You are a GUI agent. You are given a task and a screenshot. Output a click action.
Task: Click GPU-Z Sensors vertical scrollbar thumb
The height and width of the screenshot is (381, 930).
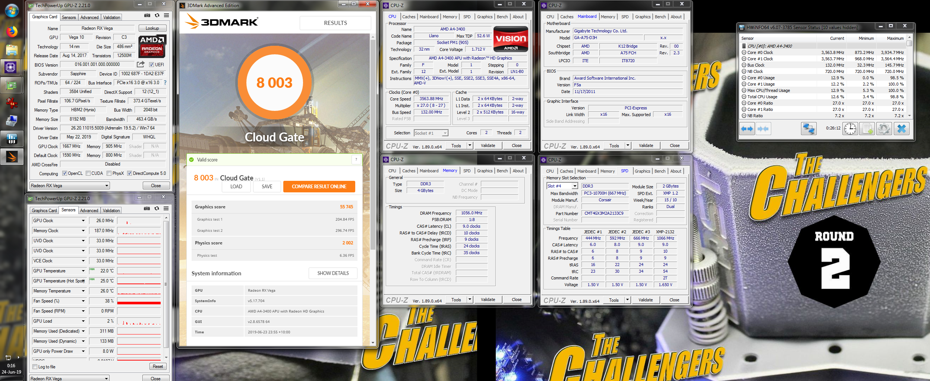tap(166, 285)
